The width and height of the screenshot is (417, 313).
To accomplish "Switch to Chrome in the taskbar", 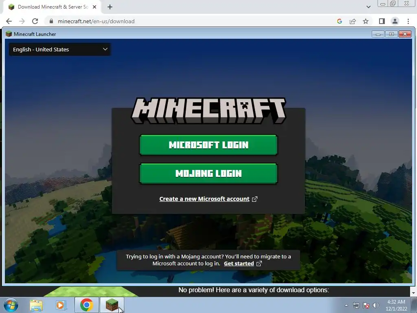I will [x=86, y=305].
